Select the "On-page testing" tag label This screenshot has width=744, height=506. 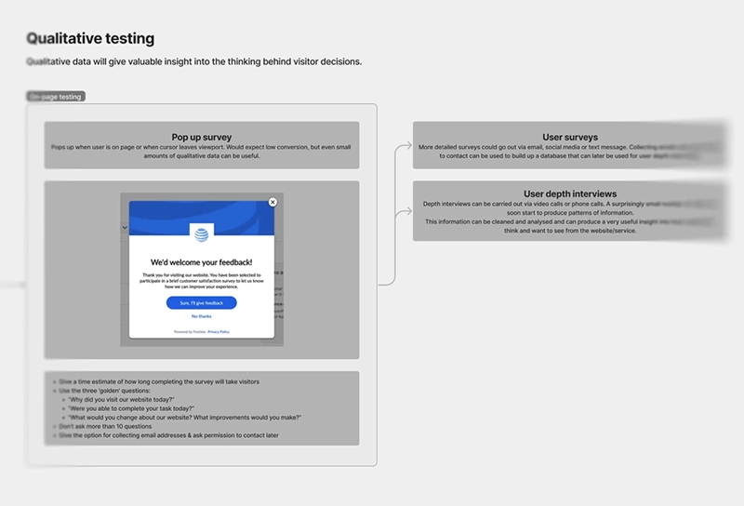pyautogui.click(x=56, y=97)
